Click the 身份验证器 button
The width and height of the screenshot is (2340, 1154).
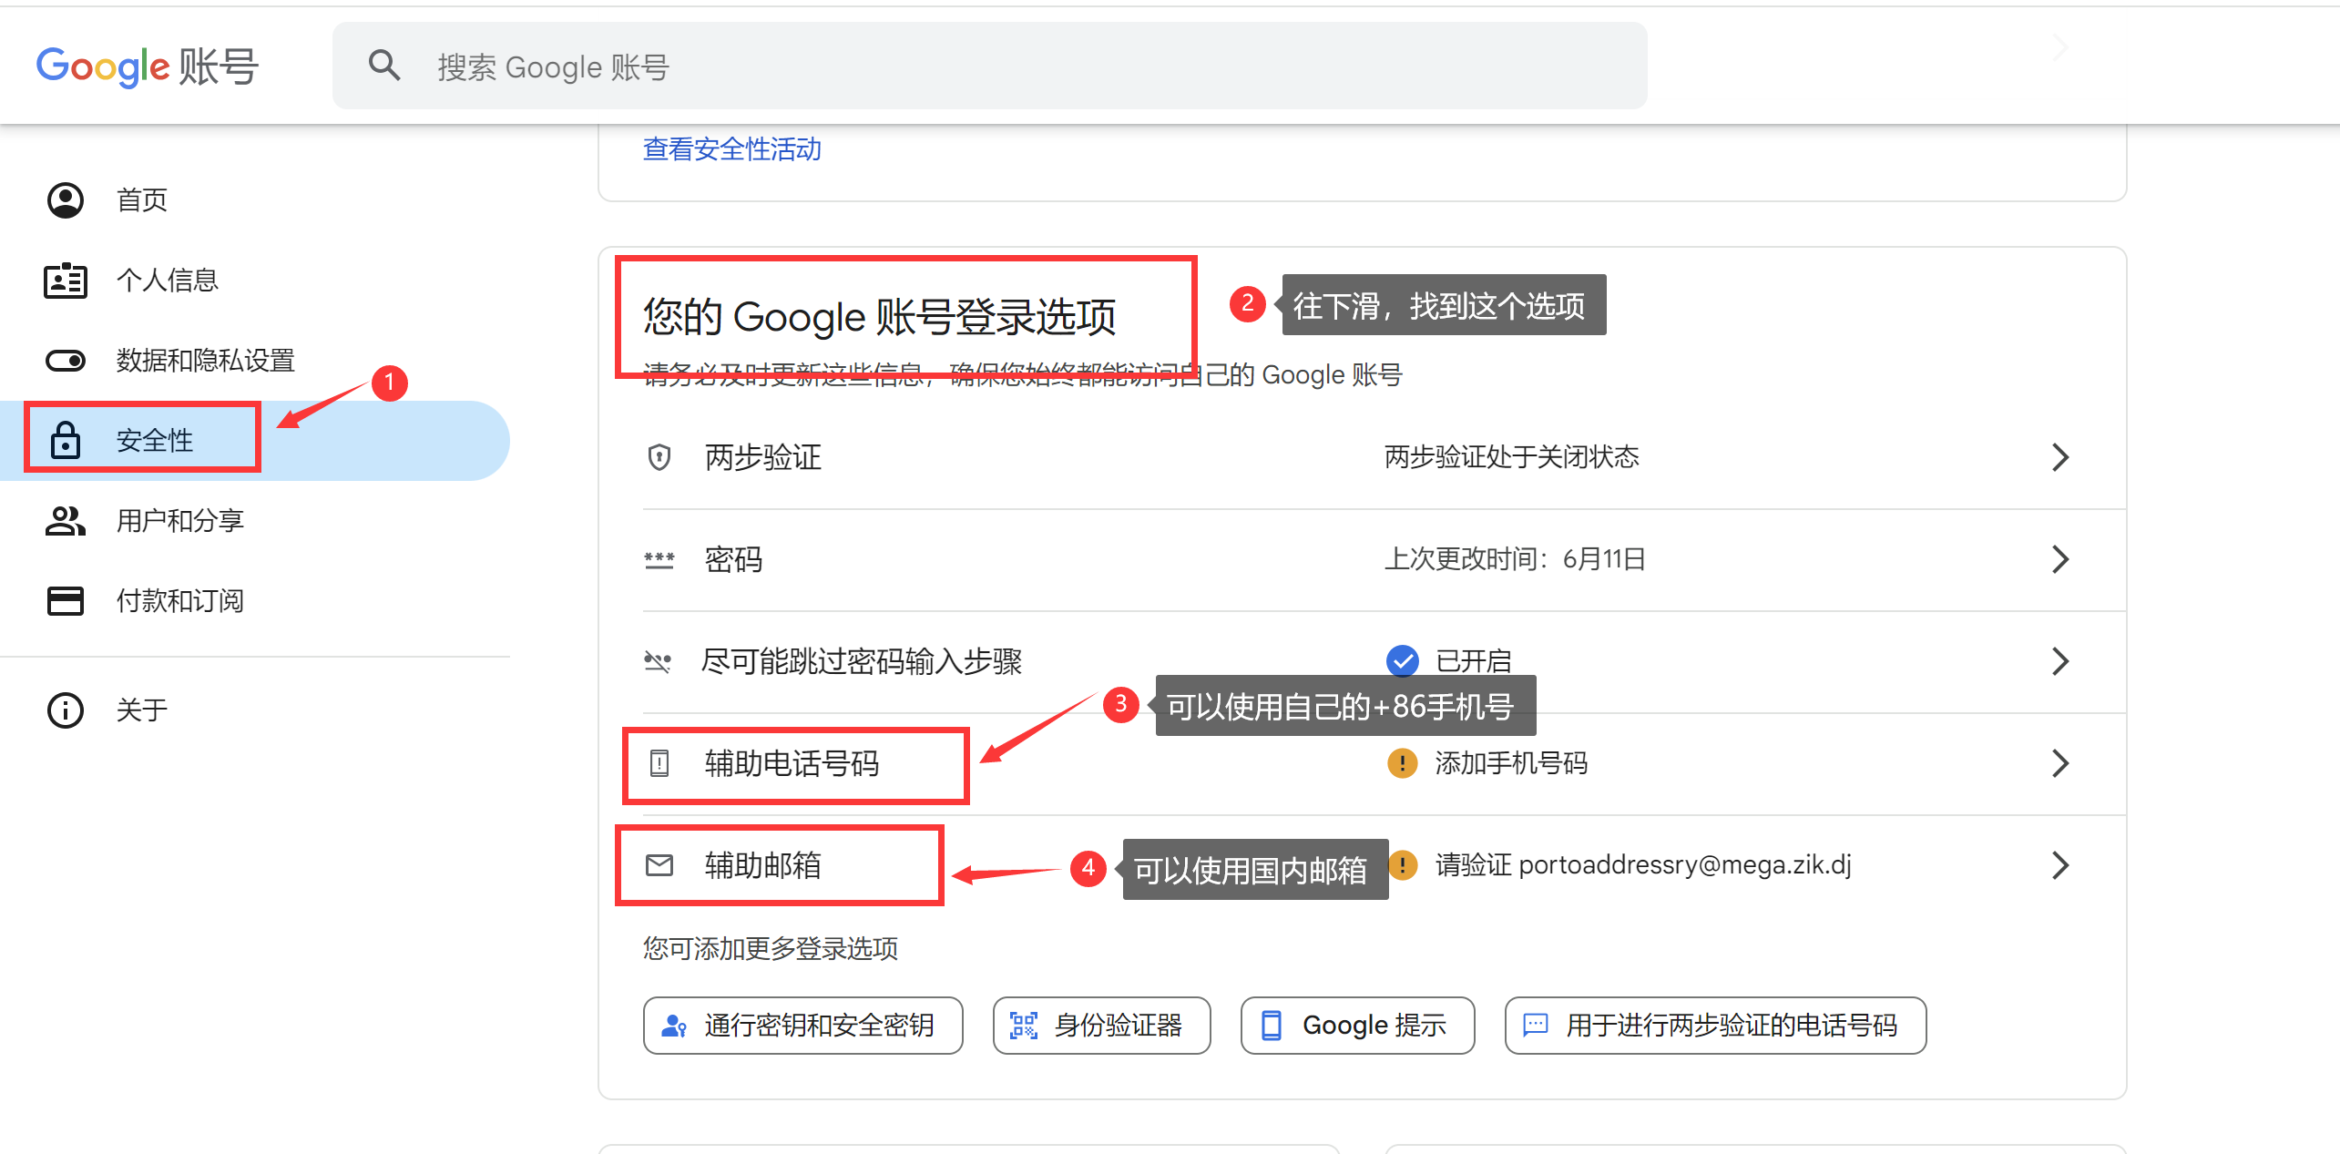1101,1026
